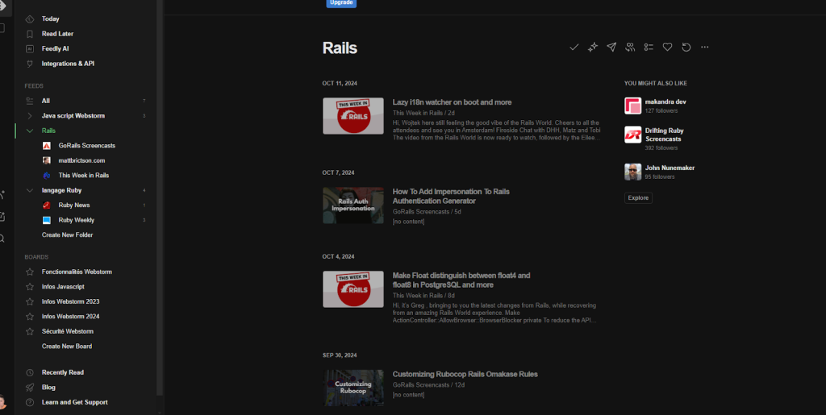Collapse the Rails folder chevron
The image size is (826, 415).
pos(30,131)
